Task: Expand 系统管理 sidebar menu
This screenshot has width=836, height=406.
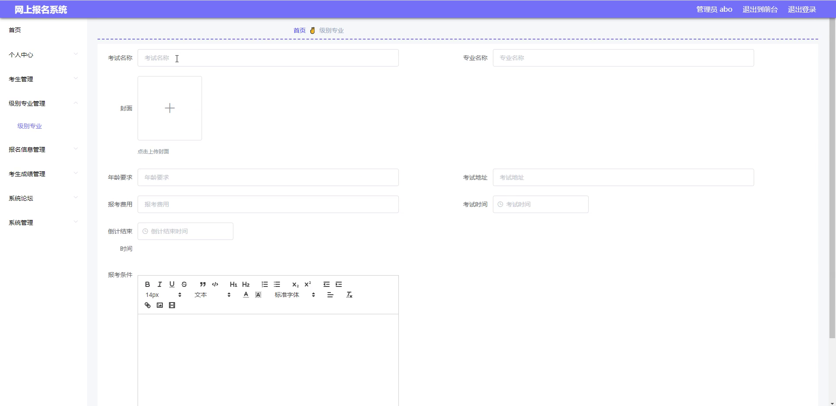Action: [x=44, y=223]
